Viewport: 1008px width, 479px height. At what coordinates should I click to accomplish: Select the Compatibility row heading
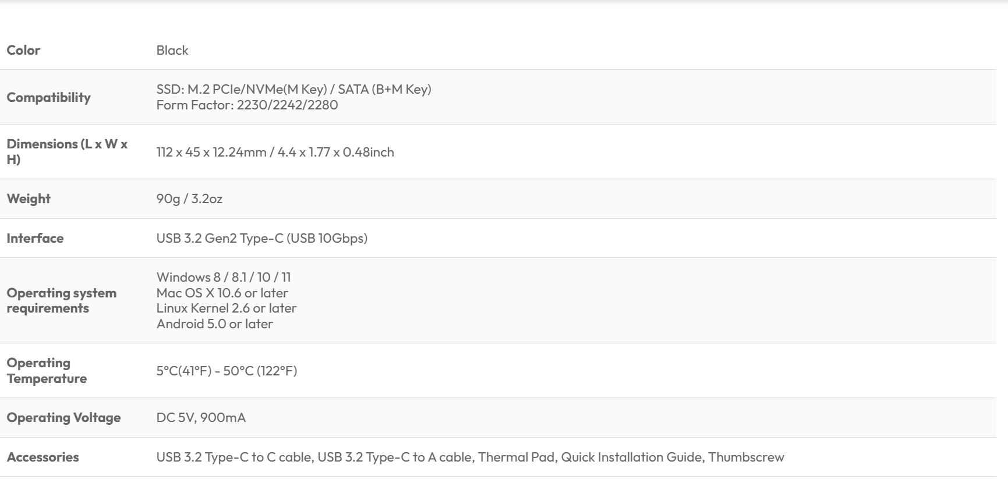[48, 97]
